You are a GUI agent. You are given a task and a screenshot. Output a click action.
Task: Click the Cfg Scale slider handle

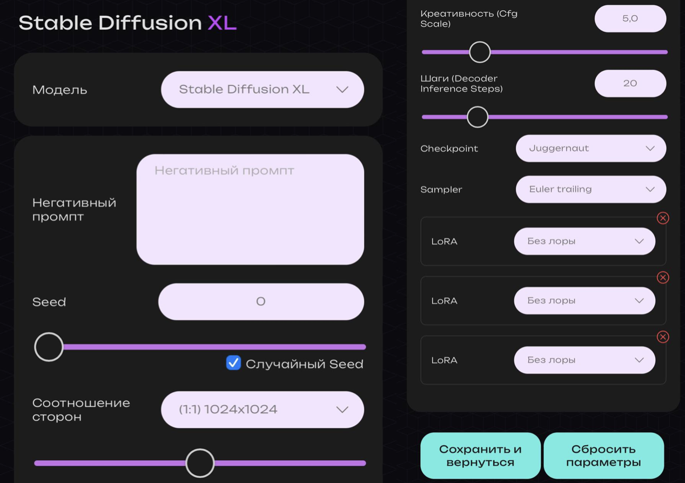[479, 52]
